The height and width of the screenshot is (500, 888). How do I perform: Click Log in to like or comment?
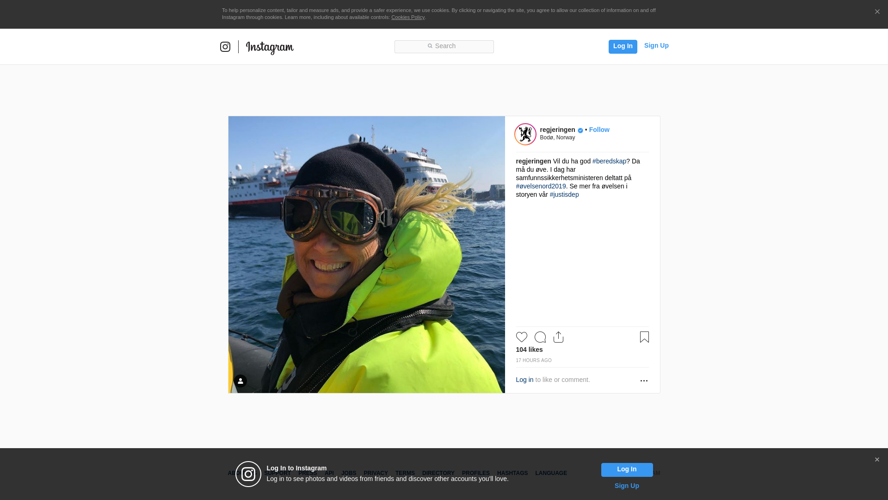(524, 380)
